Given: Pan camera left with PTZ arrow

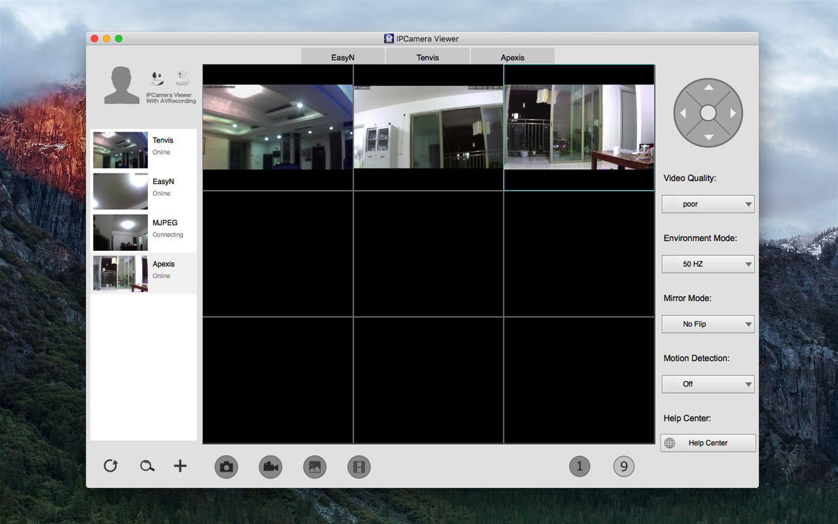Looking at the screenshot, I should 683,113.
